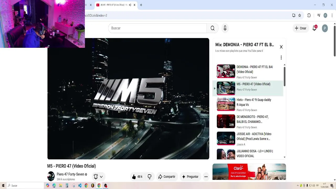Click the Mix: DEMONIA playlist title
336x189 pixels.
click(245, 45)
